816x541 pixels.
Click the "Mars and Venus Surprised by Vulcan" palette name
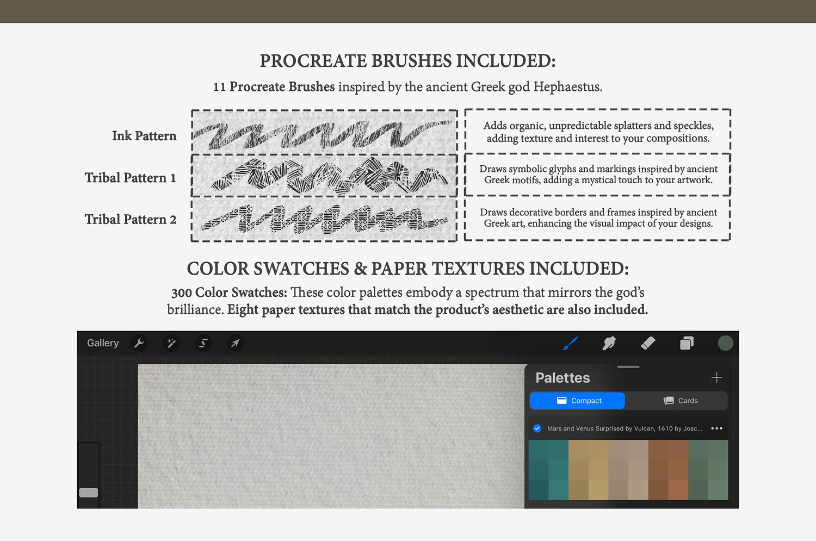click(x=625, y=428)
